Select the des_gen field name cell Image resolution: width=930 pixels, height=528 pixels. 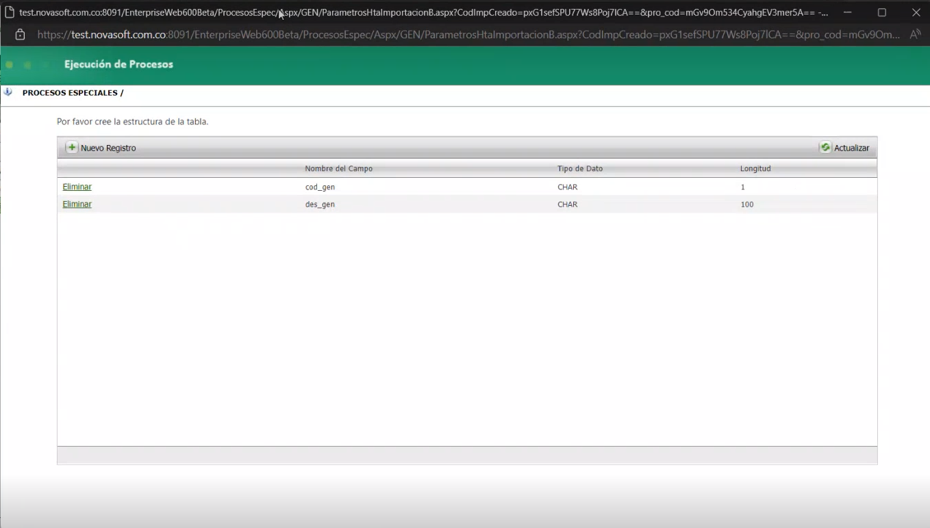pyautogui.click(x=320, y=204)
